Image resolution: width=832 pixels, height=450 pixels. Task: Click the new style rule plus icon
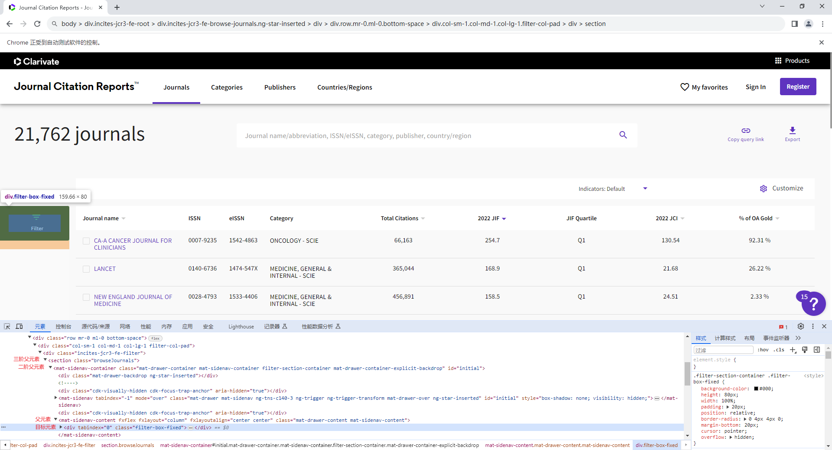pos(793,350)
